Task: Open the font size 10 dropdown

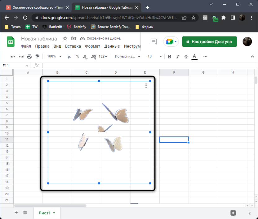Action: tap(155, 57)
